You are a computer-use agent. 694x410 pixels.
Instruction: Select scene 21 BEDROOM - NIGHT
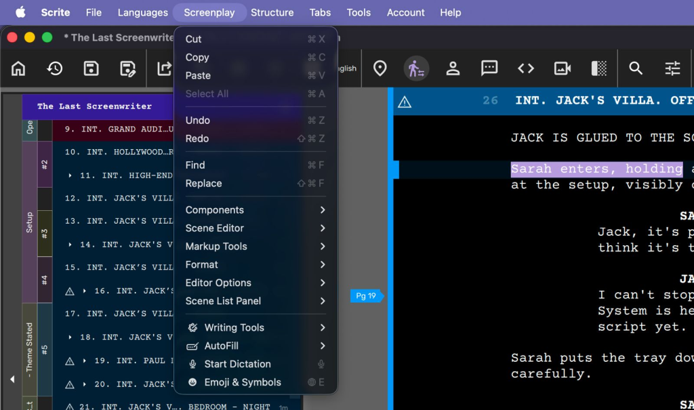[x=178, y=407]
